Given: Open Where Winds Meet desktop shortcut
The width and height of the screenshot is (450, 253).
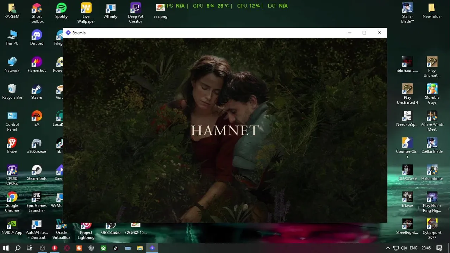Looking at the screenshot, I should click(432, 122).
